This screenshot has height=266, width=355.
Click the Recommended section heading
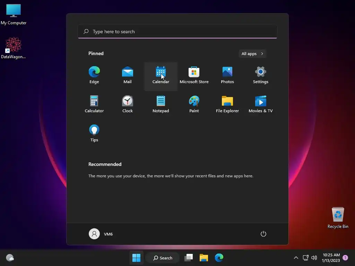105,164
